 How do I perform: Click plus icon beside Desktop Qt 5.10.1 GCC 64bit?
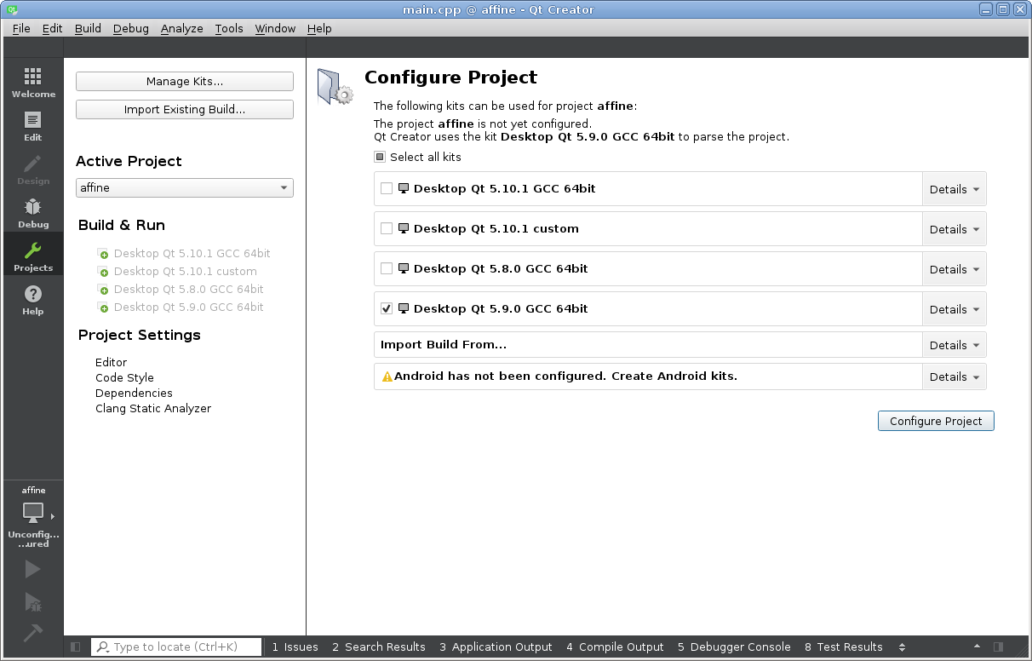coord(104,254)
